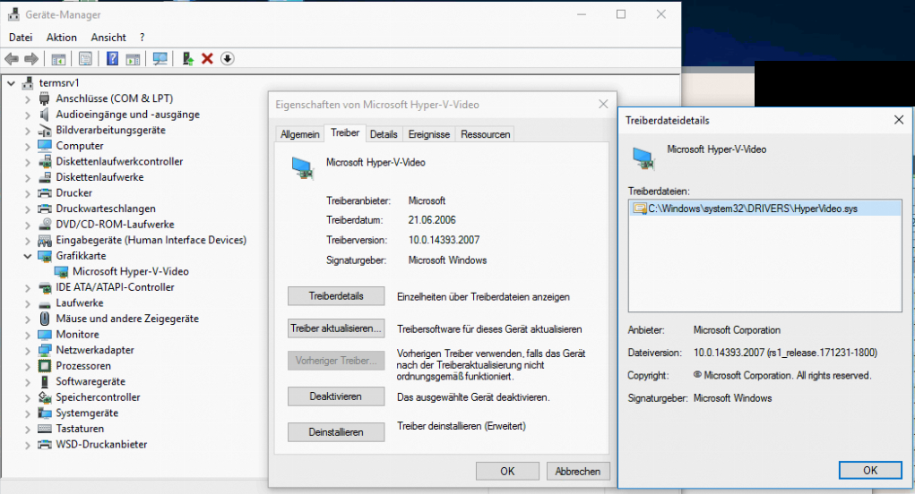Viewport: 915px width, 494px height.
Task: Click the Dateiversion value with rs1_release
Action: (785, 353)
